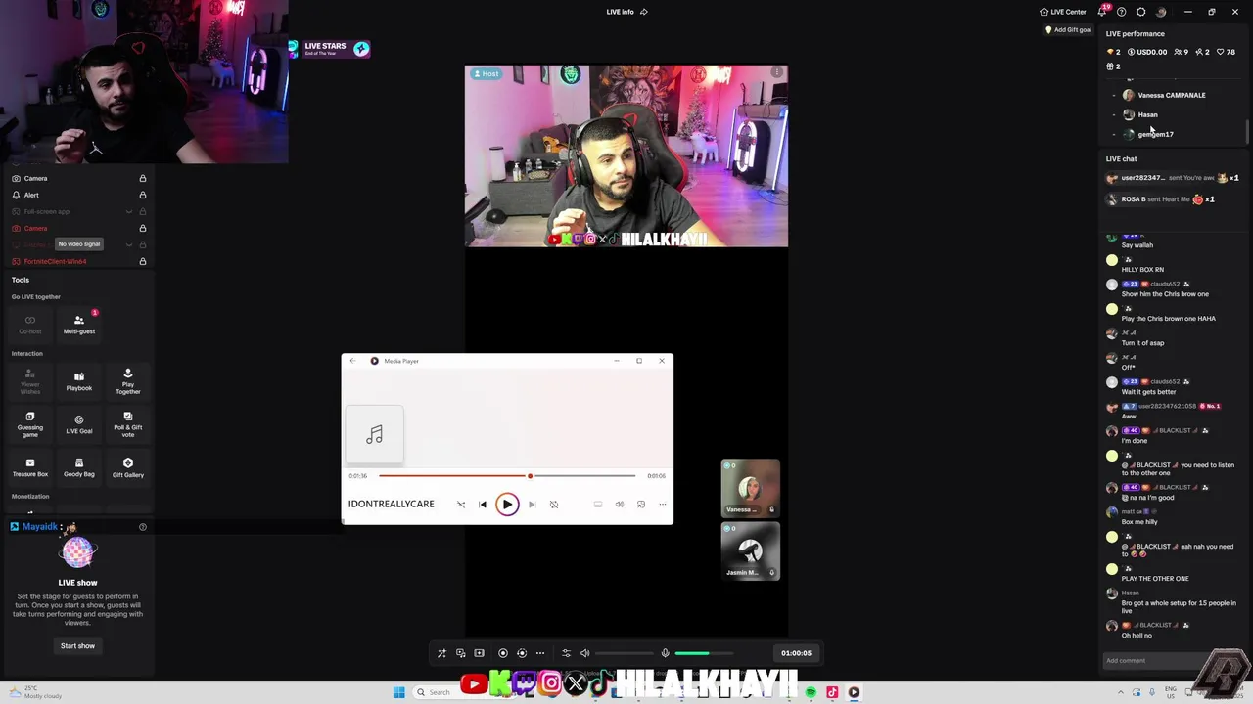This screenshot has height=704, width=1253.
Task: Select the Alert source row
Action: coord(78,195)
